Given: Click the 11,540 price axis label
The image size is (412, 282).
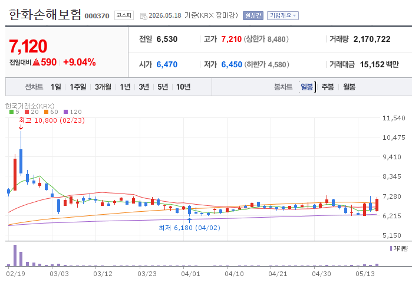Looking at the screenshot, I should click(x=394, y=118).
